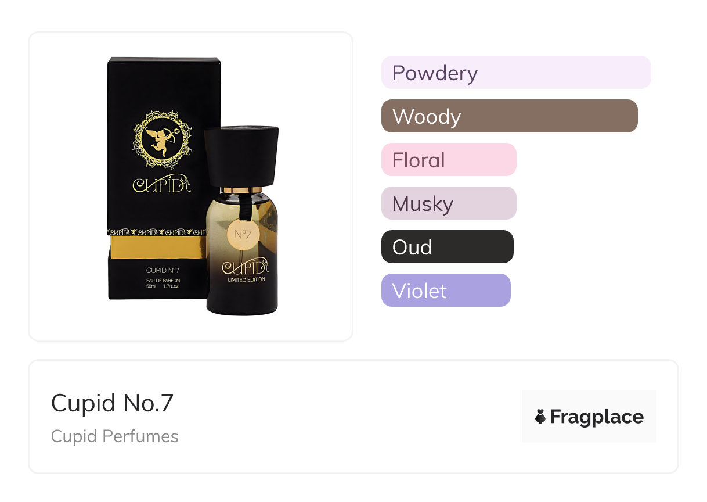Select the Woody accord bar

[x=509, y=116]
